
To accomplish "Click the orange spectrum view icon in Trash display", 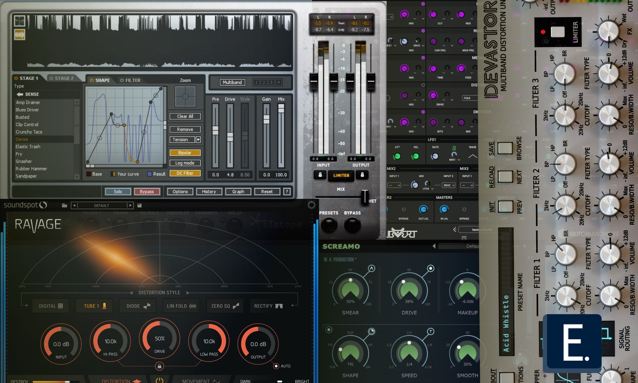I will pyautogui.click(x=19, y=35).
